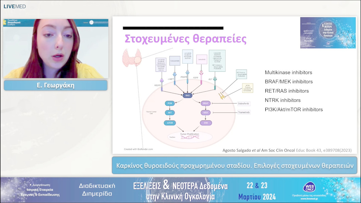The height and width of the screenshot is (203, 361).
Task: Click the Agosto Salgado citation text
Action: (287, 150)
